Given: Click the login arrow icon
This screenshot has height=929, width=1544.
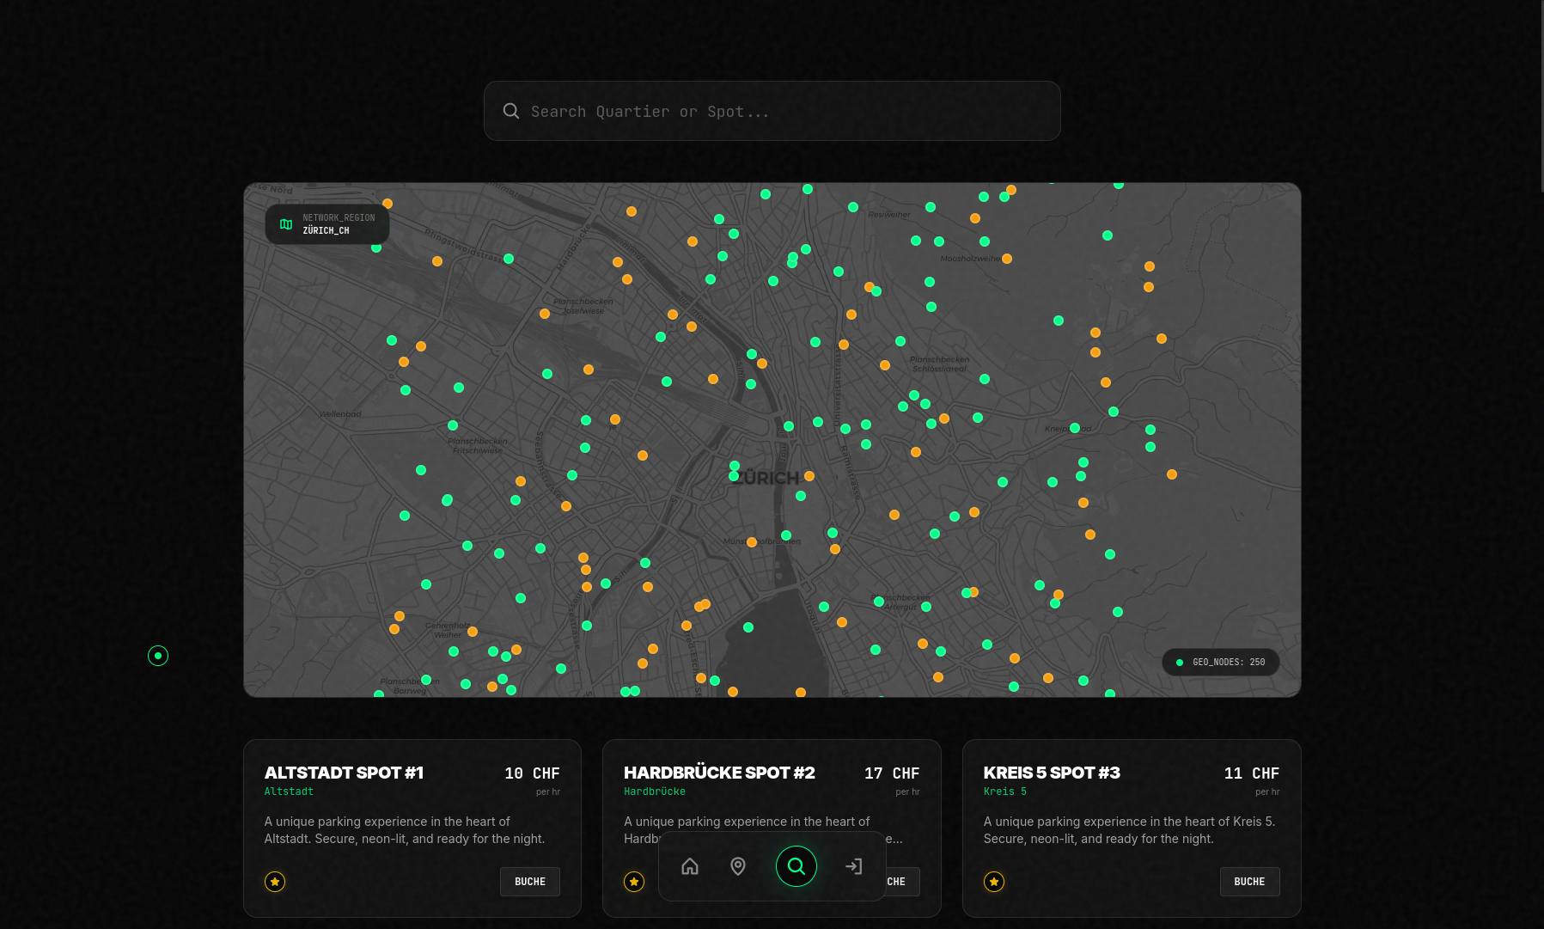Looking at the screenshot, I should point(853,866).
